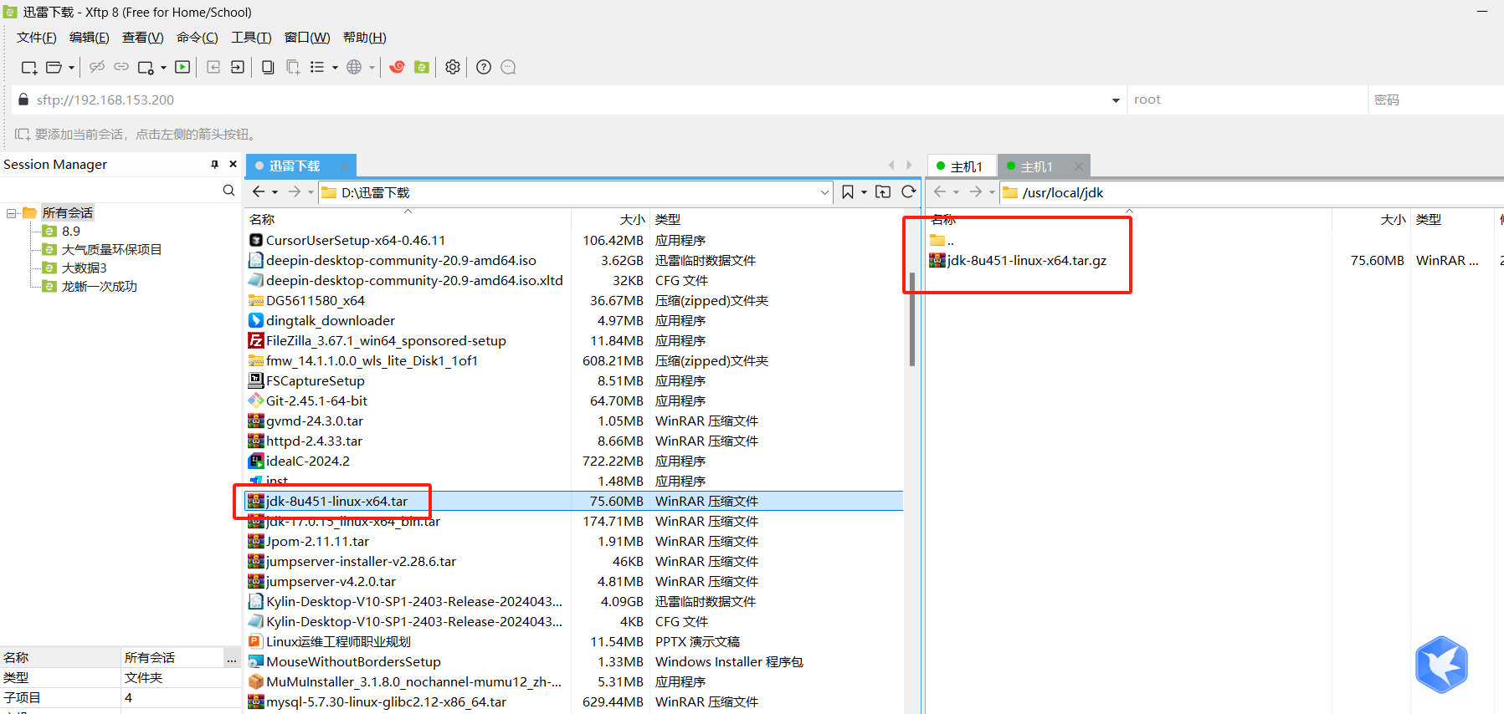Select the 大数据3 session
1504x714 pixels.
[x=85, y=268]
